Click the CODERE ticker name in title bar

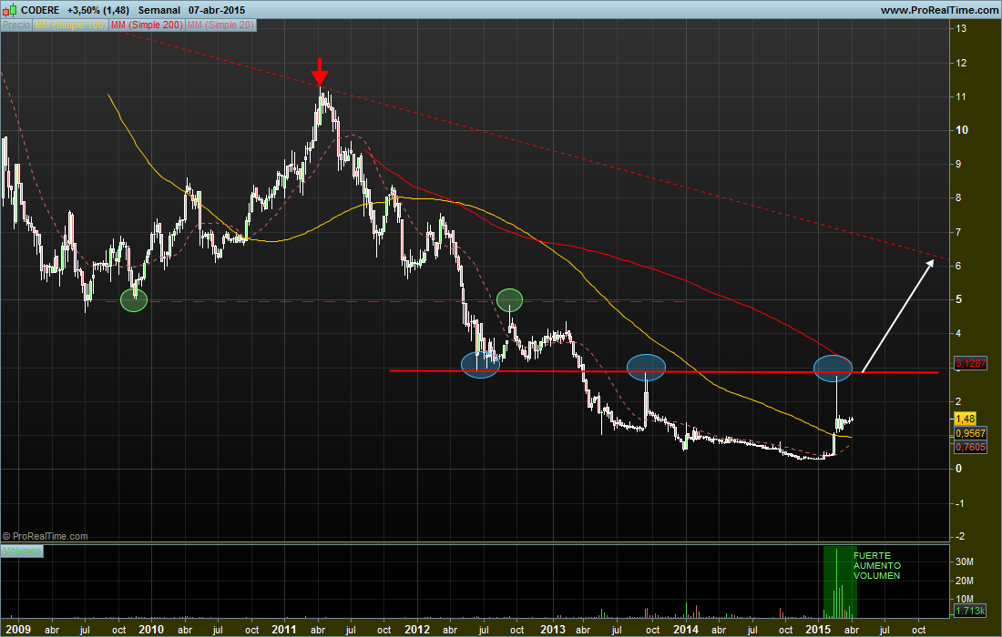tap(39, 10)
